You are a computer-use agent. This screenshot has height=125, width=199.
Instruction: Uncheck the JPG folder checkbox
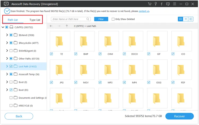coord(51,82)
